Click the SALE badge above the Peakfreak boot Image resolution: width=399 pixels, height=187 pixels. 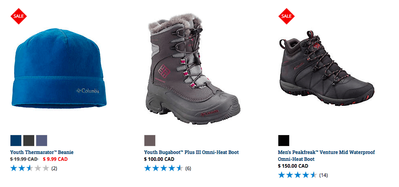point(286,16)
